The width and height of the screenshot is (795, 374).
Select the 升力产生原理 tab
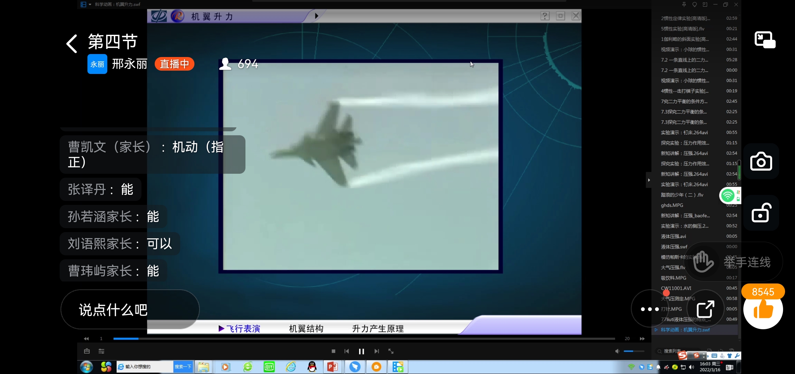tap(378, 329)
